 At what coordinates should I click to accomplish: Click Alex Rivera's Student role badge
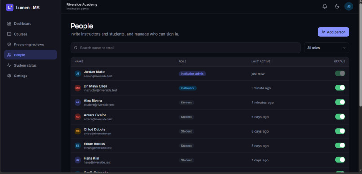coord(186,103)
